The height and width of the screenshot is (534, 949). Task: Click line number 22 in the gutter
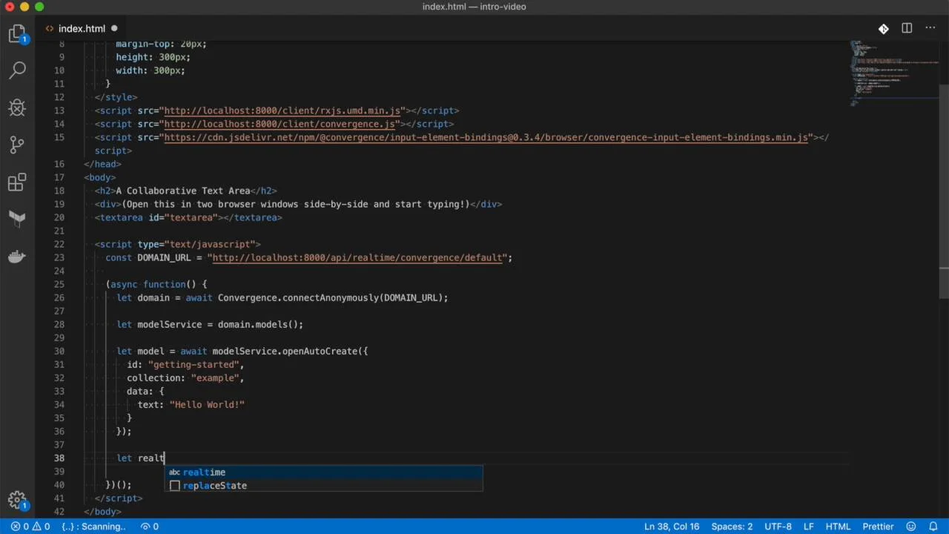coord(59,244)
